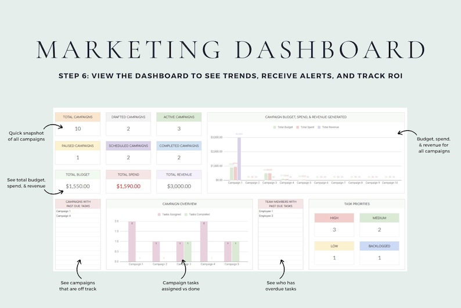Click the Campaigns With Past Due Tasks header
Viewport: 461px width, 308px height.
78,204
